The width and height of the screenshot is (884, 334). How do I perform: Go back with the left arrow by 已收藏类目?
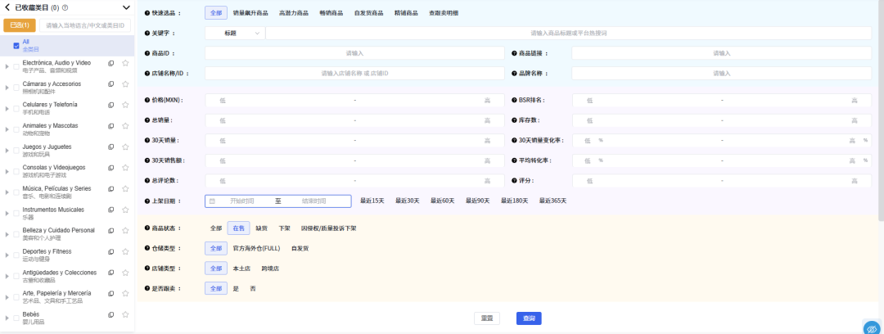coord(7,7)
